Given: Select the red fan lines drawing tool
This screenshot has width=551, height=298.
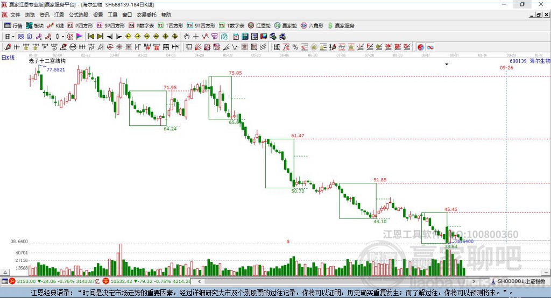Looking at the screenshot, I should pos(198,47).
